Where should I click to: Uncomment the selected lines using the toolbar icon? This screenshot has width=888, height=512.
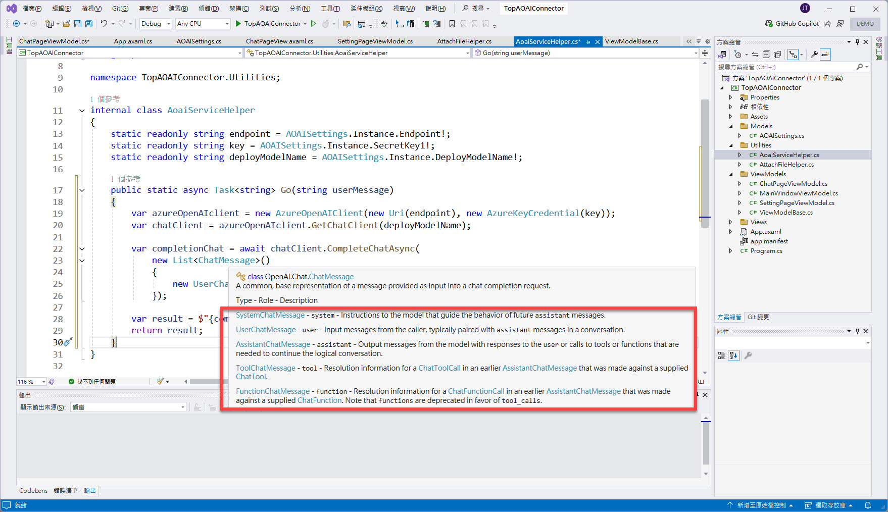pyautogui.click(x=437, y=24)
